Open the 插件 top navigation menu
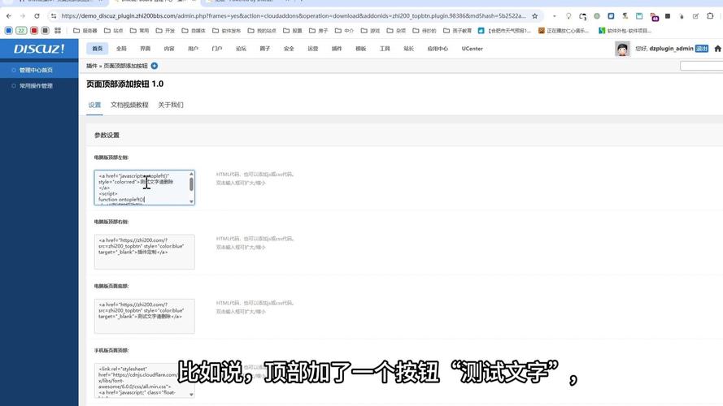 click(337, 49)
